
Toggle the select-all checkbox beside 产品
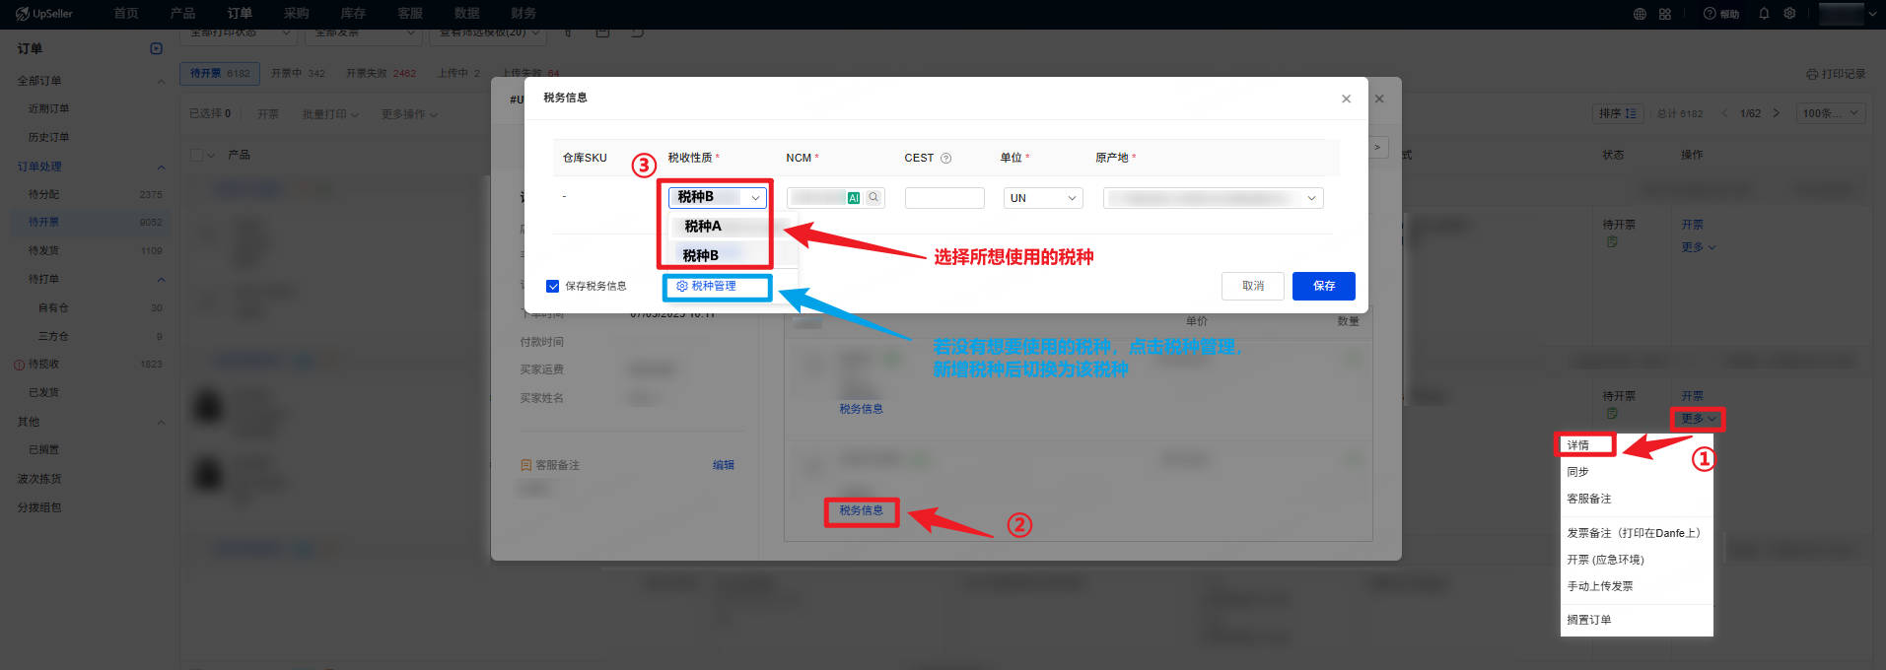point(196,155)
